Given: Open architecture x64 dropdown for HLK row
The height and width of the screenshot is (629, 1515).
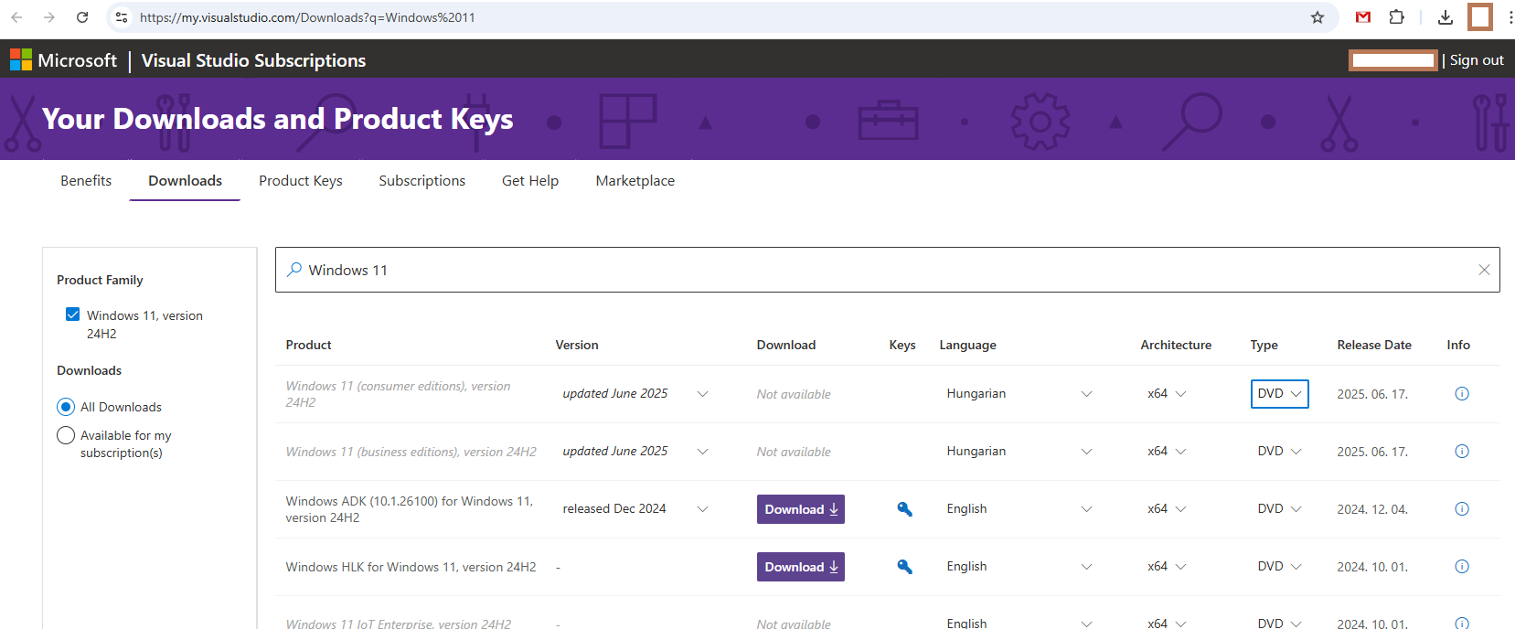Looking at the screenshot, I should (x=1167, y=567).
